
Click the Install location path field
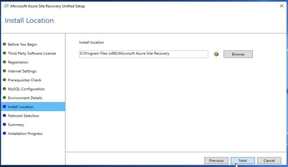[x=143, y=54]
